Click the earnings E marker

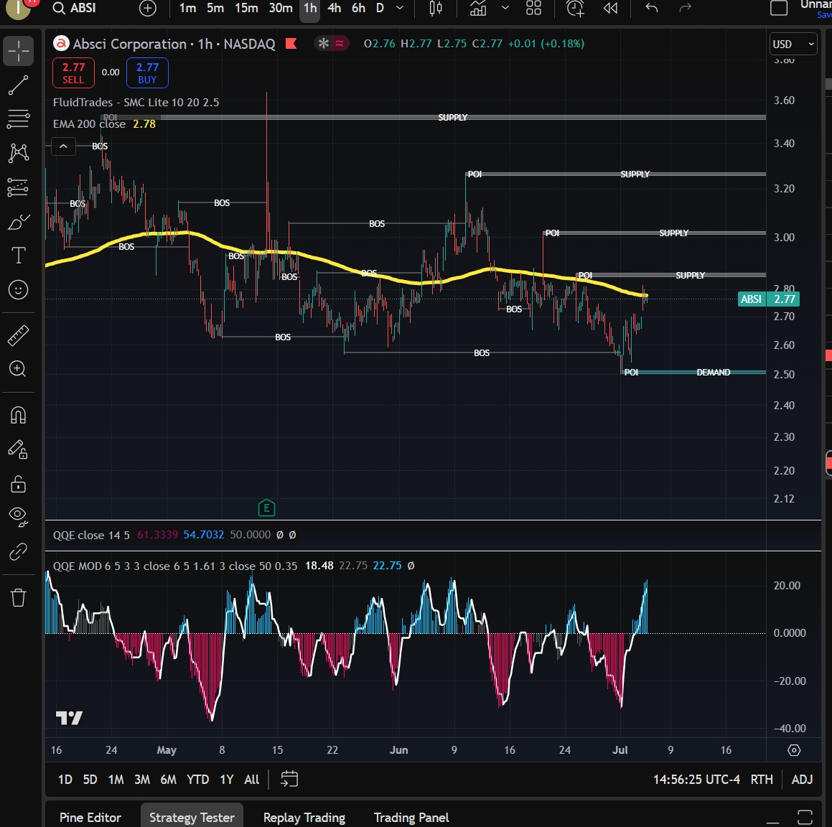coord(266,508)
